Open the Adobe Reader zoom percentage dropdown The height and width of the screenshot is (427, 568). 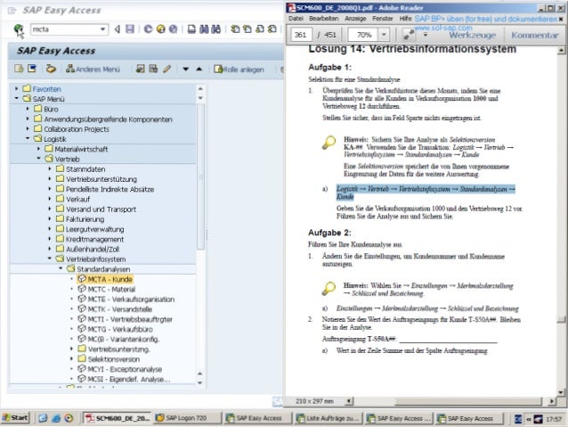point(384,35)
